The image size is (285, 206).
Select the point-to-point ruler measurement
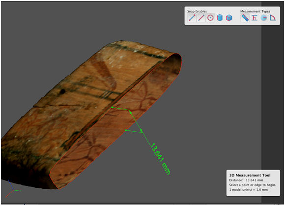[245, 18]
